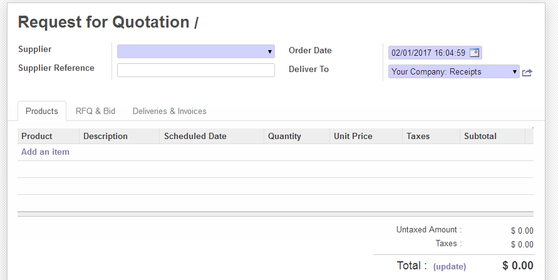Click the (update) link next to Total
Image resolution: width=558 pixels, height=280 pixels.
click(x=449, y=266)
